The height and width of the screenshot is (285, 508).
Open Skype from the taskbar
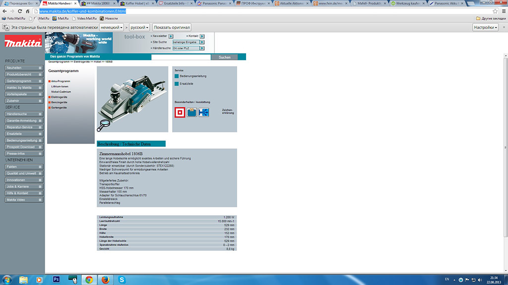122,280
